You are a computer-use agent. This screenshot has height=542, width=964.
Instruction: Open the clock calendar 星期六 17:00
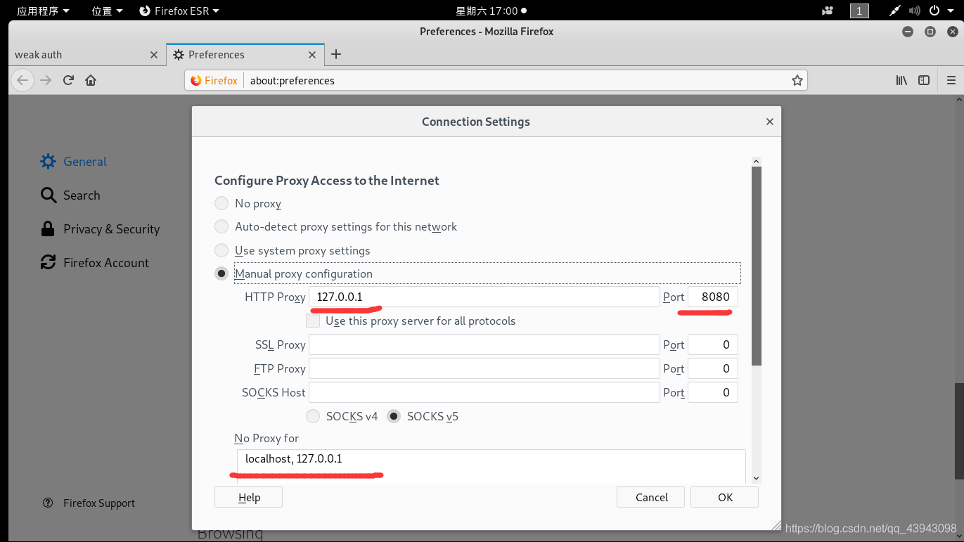pyautogui.click(x=491, y=11)
